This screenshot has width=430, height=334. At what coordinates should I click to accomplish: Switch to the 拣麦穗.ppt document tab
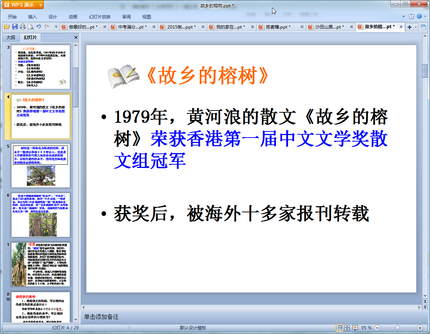coord(279,27)
